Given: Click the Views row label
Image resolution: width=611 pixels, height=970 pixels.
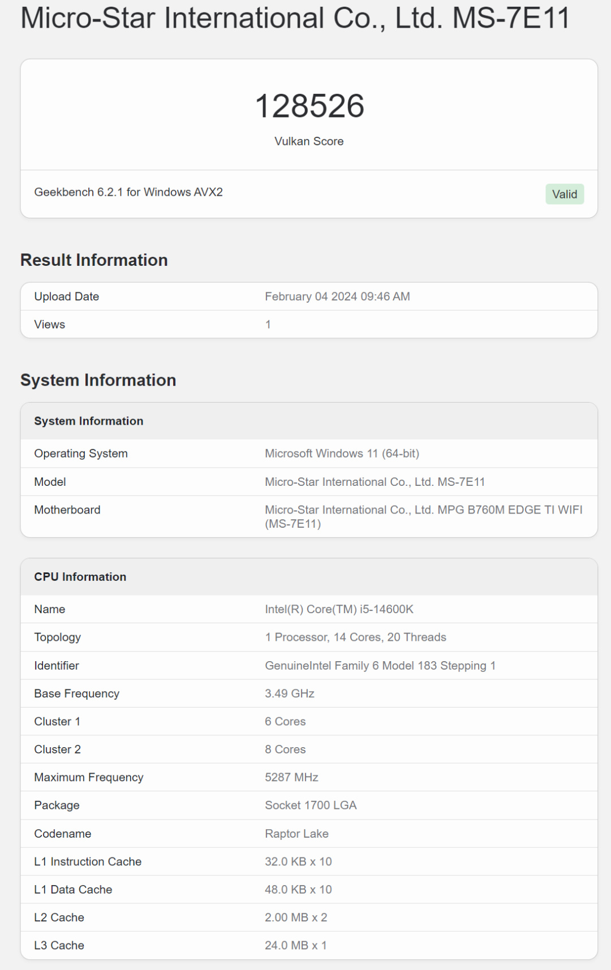Looking at the screenshot, I should coord(50,325).
